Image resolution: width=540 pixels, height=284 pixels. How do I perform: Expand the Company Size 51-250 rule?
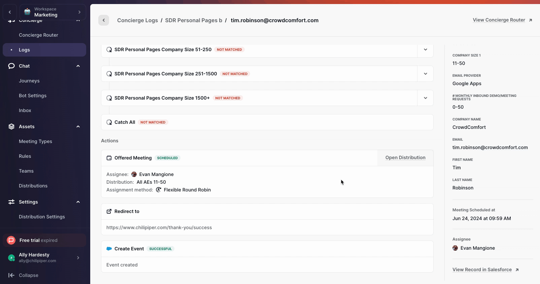426,49
